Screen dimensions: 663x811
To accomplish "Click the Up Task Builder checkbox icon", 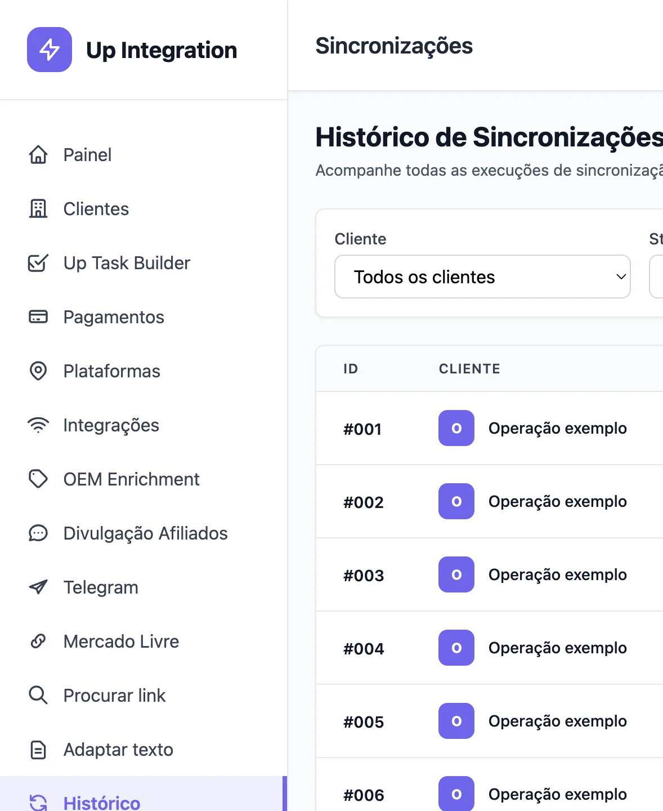I will 38,262.
